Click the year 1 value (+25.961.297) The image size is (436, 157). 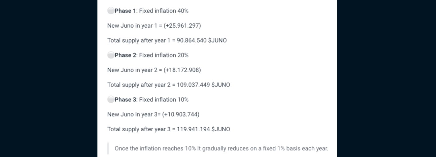pos(182,26)
